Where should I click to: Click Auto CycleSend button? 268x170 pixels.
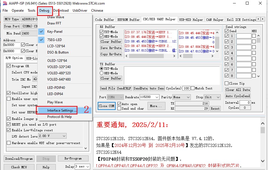click(238, 96)
